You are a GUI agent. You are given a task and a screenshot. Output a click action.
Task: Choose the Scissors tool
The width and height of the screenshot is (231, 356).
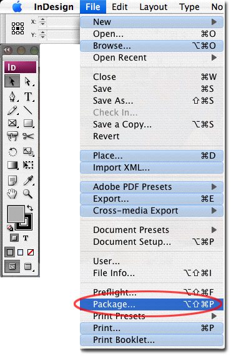[28, 136]
